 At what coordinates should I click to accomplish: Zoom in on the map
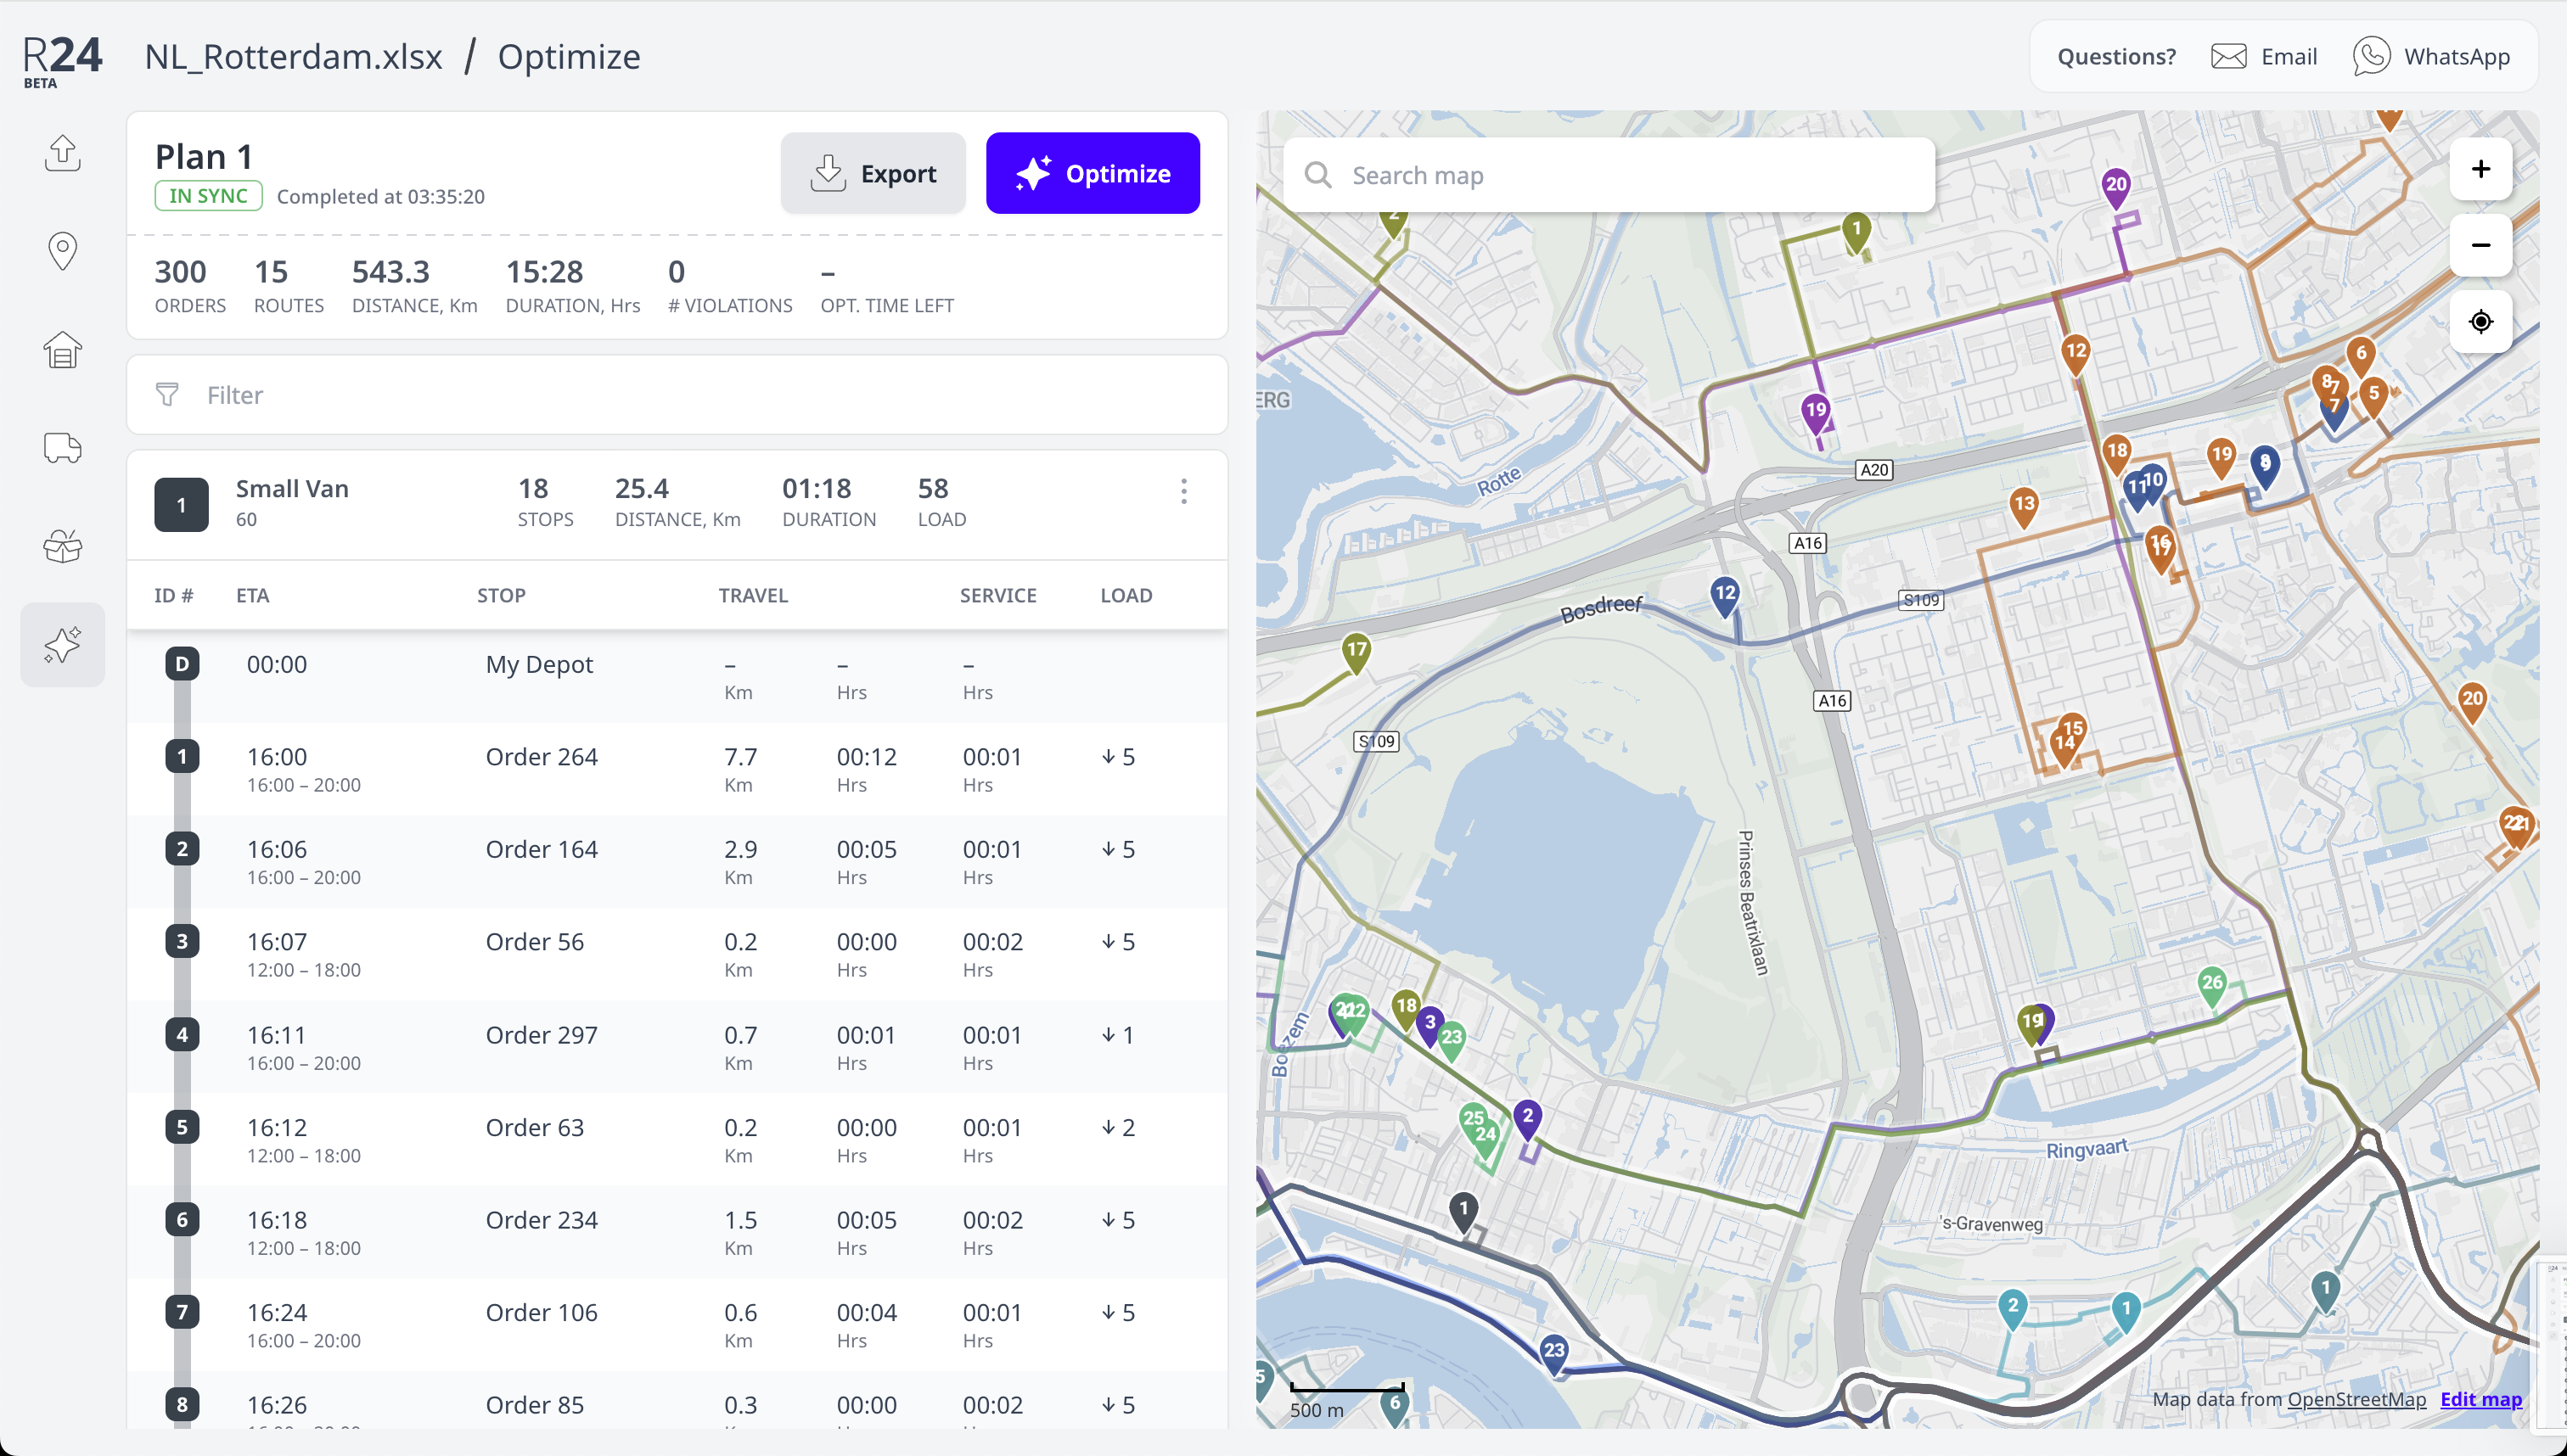point(2481,169)
